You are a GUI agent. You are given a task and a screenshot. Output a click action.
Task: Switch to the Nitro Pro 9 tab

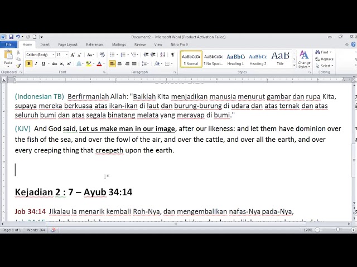pyautogui.click(x=179, y=44)
